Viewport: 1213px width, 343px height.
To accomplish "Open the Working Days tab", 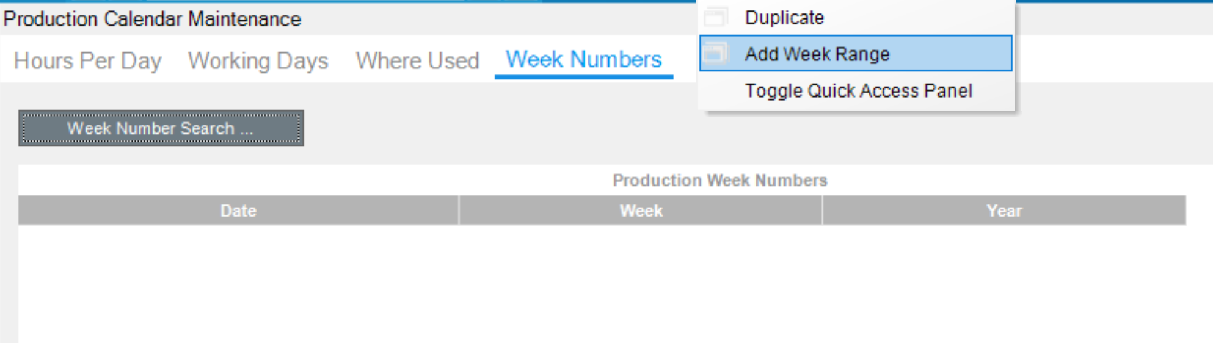I will pos(258,60).
